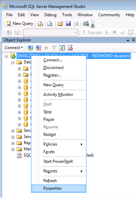Select Stop in the context menu
The width and height of the screenshot is (136, 198).
point(59,112)
